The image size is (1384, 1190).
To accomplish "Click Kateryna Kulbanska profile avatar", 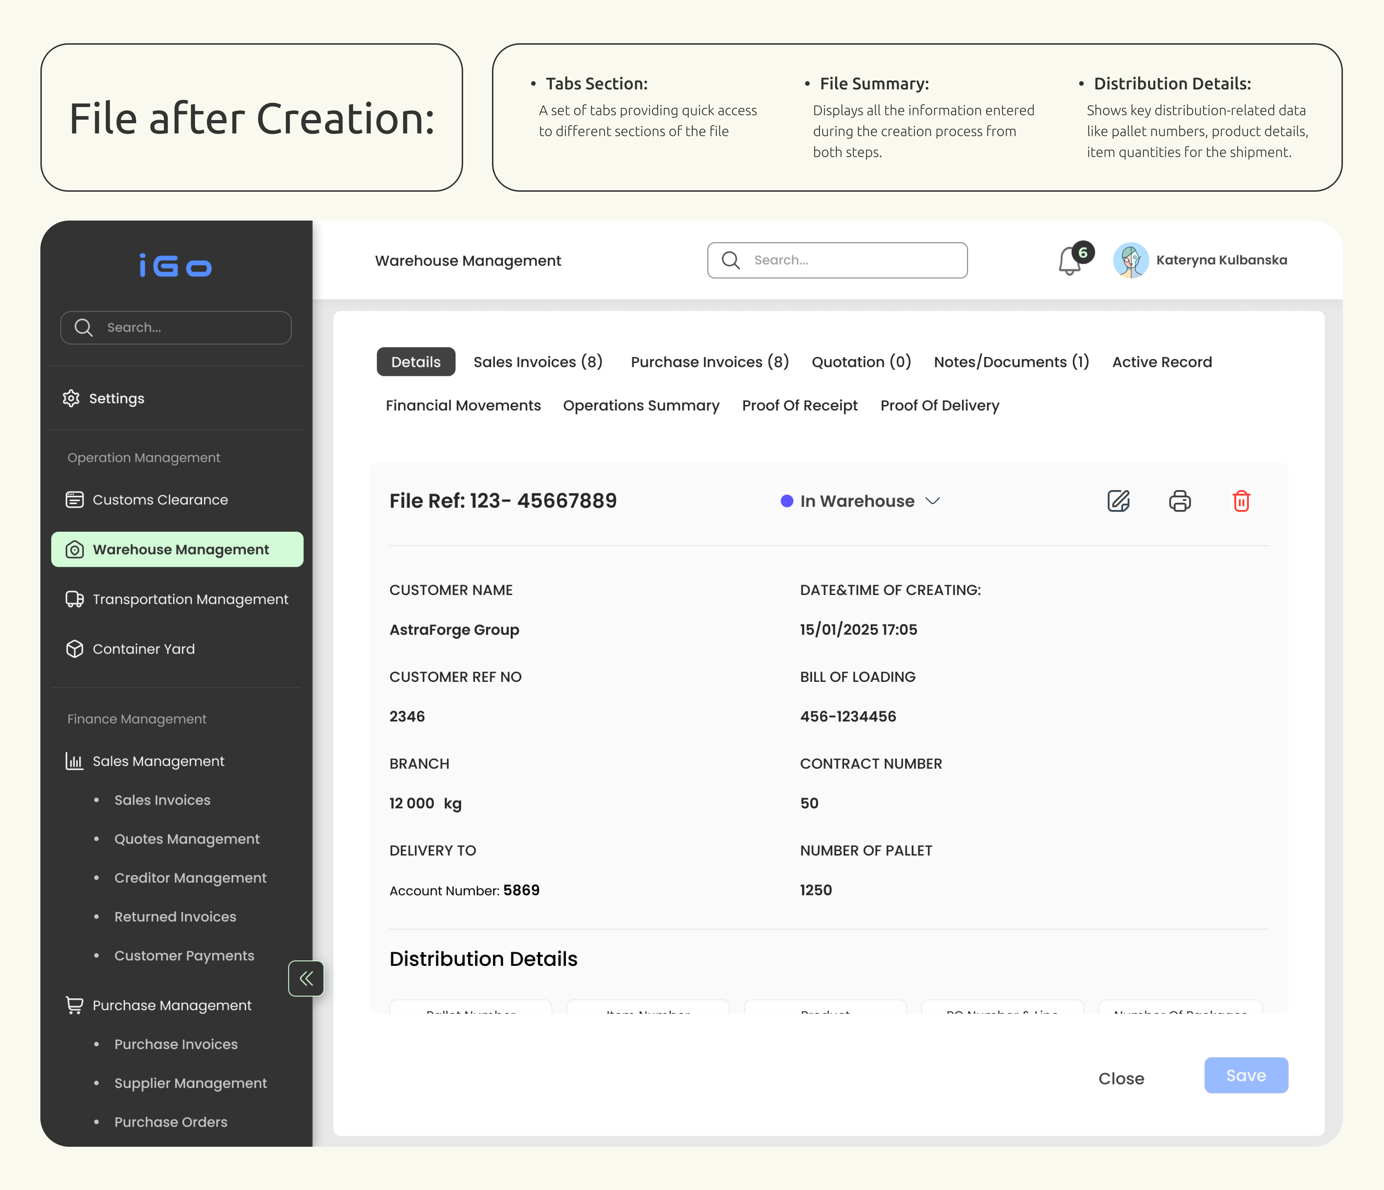I will (1130, 261).
